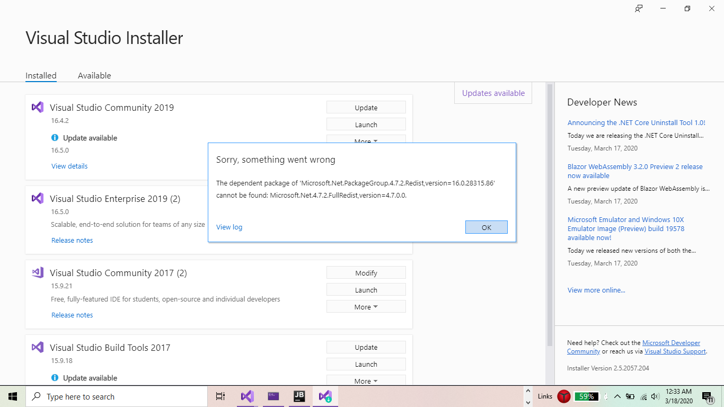Image resolution: width=724 pixels, height=407 pixels.
Task: Click the taskbar toolbar scroll-up arrow
Action: coord(527,391)
